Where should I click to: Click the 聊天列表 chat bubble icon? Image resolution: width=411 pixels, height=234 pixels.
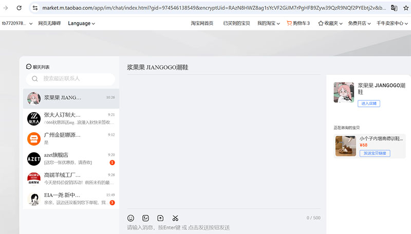29,67
